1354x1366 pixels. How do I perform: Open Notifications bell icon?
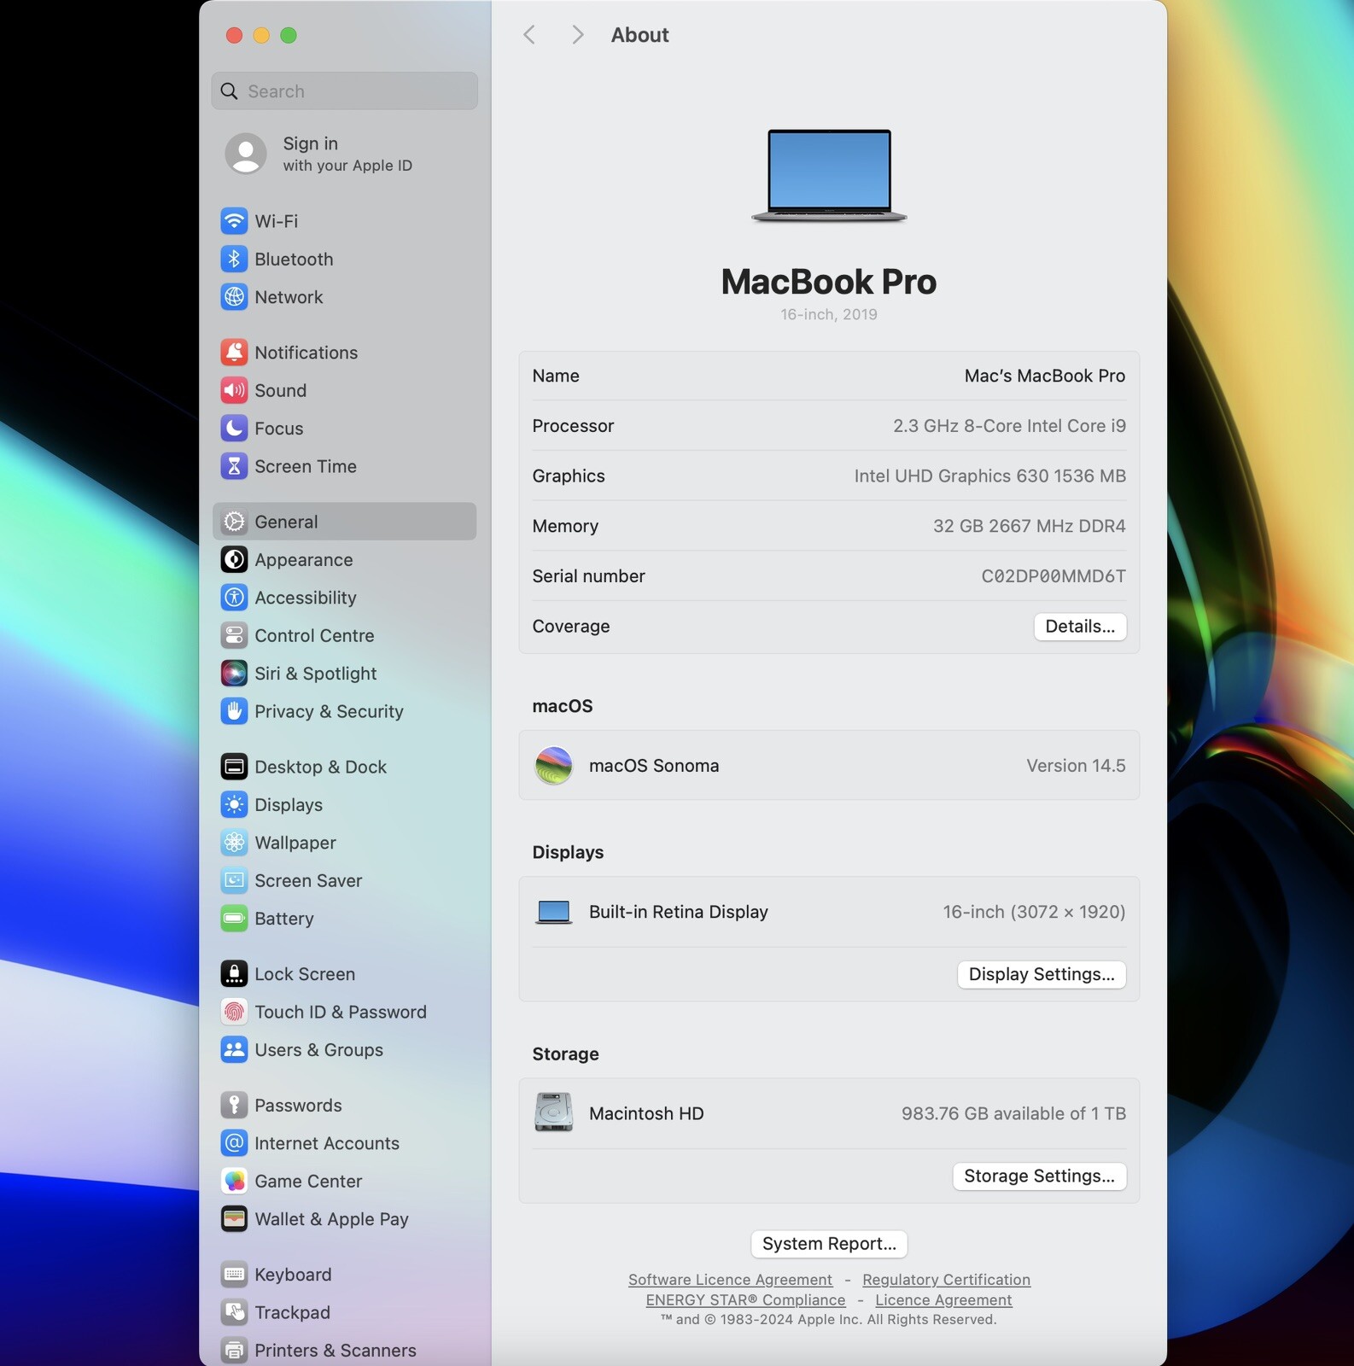click(234, 353)
